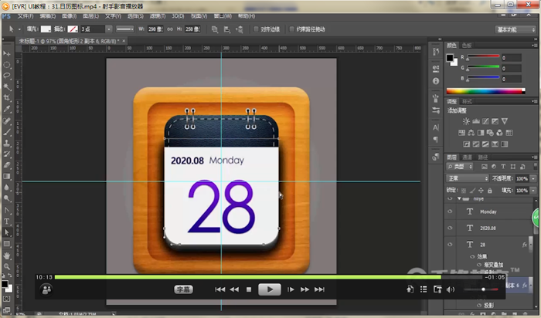Click the volume speaker icon
The image size is (541, 318).
450,289
